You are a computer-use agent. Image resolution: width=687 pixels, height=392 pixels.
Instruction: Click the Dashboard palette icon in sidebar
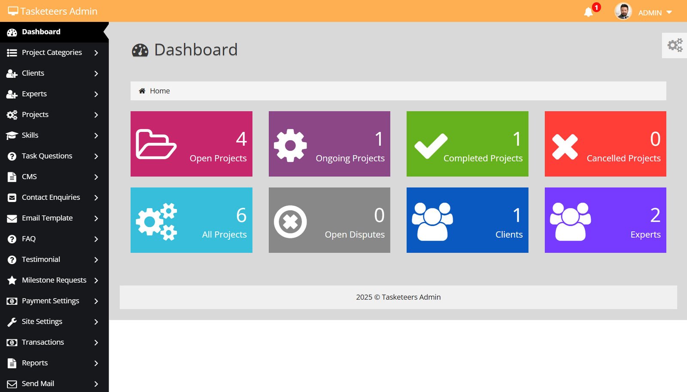(x=12, y=32)
